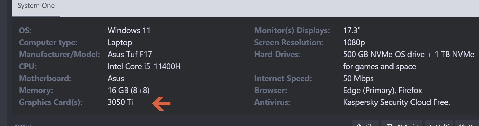Click the Multi quote button

(x=438, y=123)
